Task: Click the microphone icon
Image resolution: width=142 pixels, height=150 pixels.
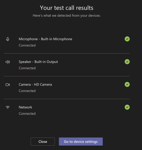Action: 8,39
